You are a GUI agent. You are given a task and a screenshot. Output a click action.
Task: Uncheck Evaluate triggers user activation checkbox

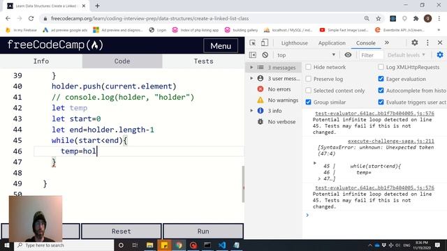(x=381, y=102)
